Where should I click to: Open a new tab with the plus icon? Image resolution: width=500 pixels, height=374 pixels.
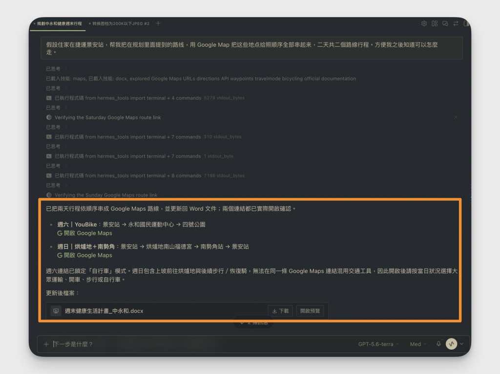(158, 23)
